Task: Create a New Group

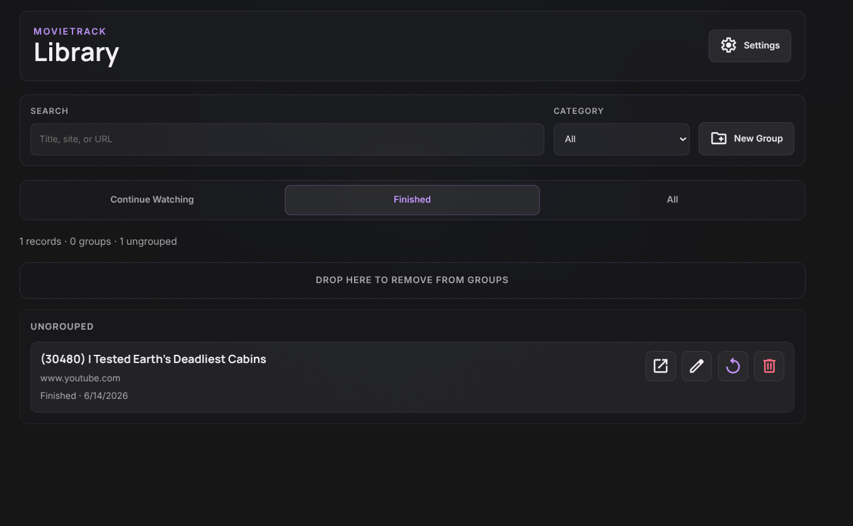Action: (x=746, y=138)
